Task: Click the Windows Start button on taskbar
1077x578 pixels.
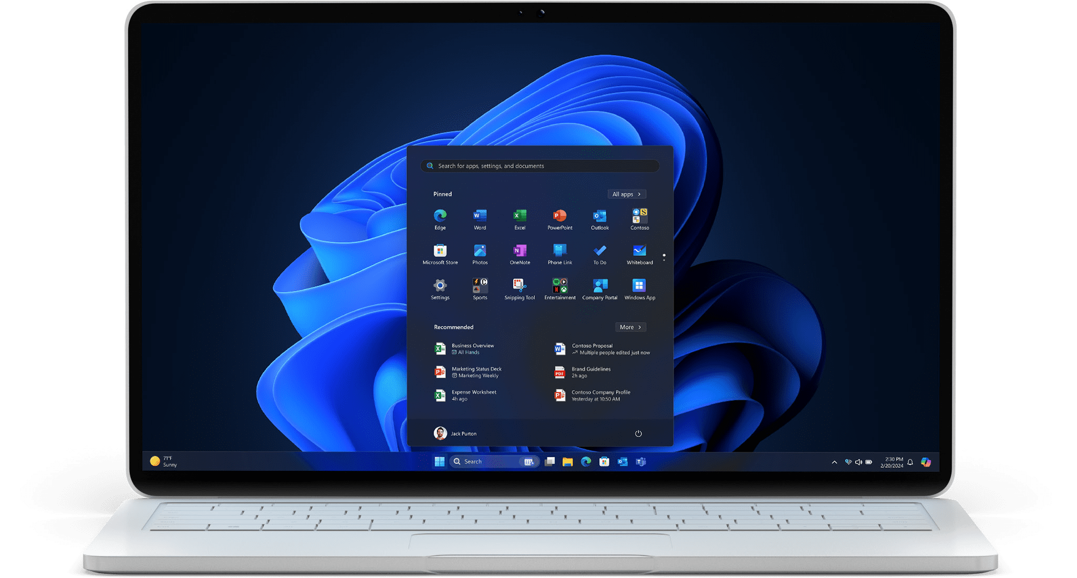Action: click(440, 461)
